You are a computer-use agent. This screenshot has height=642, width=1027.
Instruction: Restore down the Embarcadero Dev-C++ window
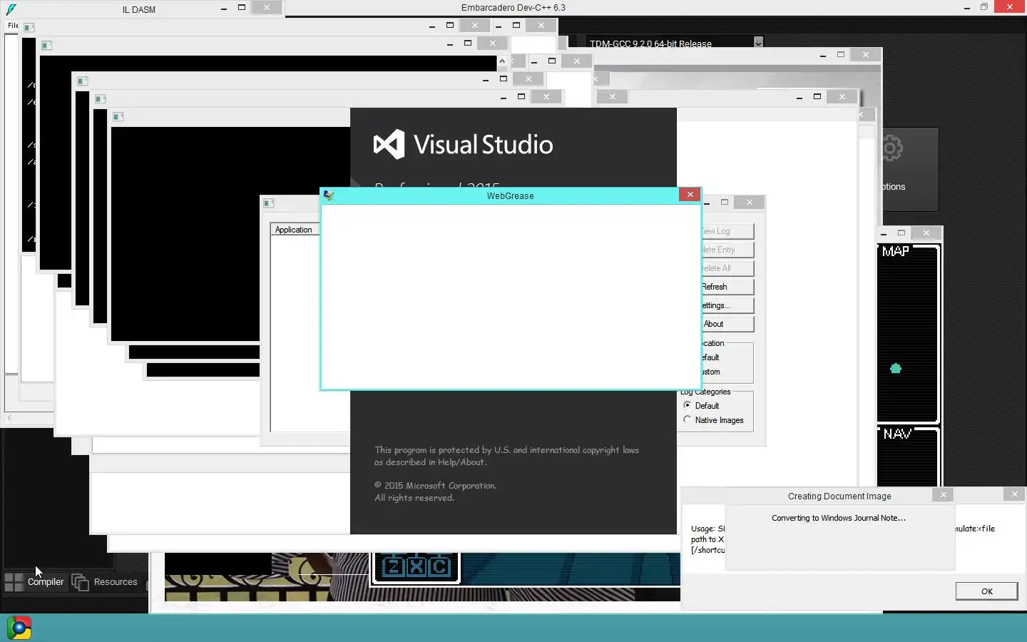click(984, 7)
